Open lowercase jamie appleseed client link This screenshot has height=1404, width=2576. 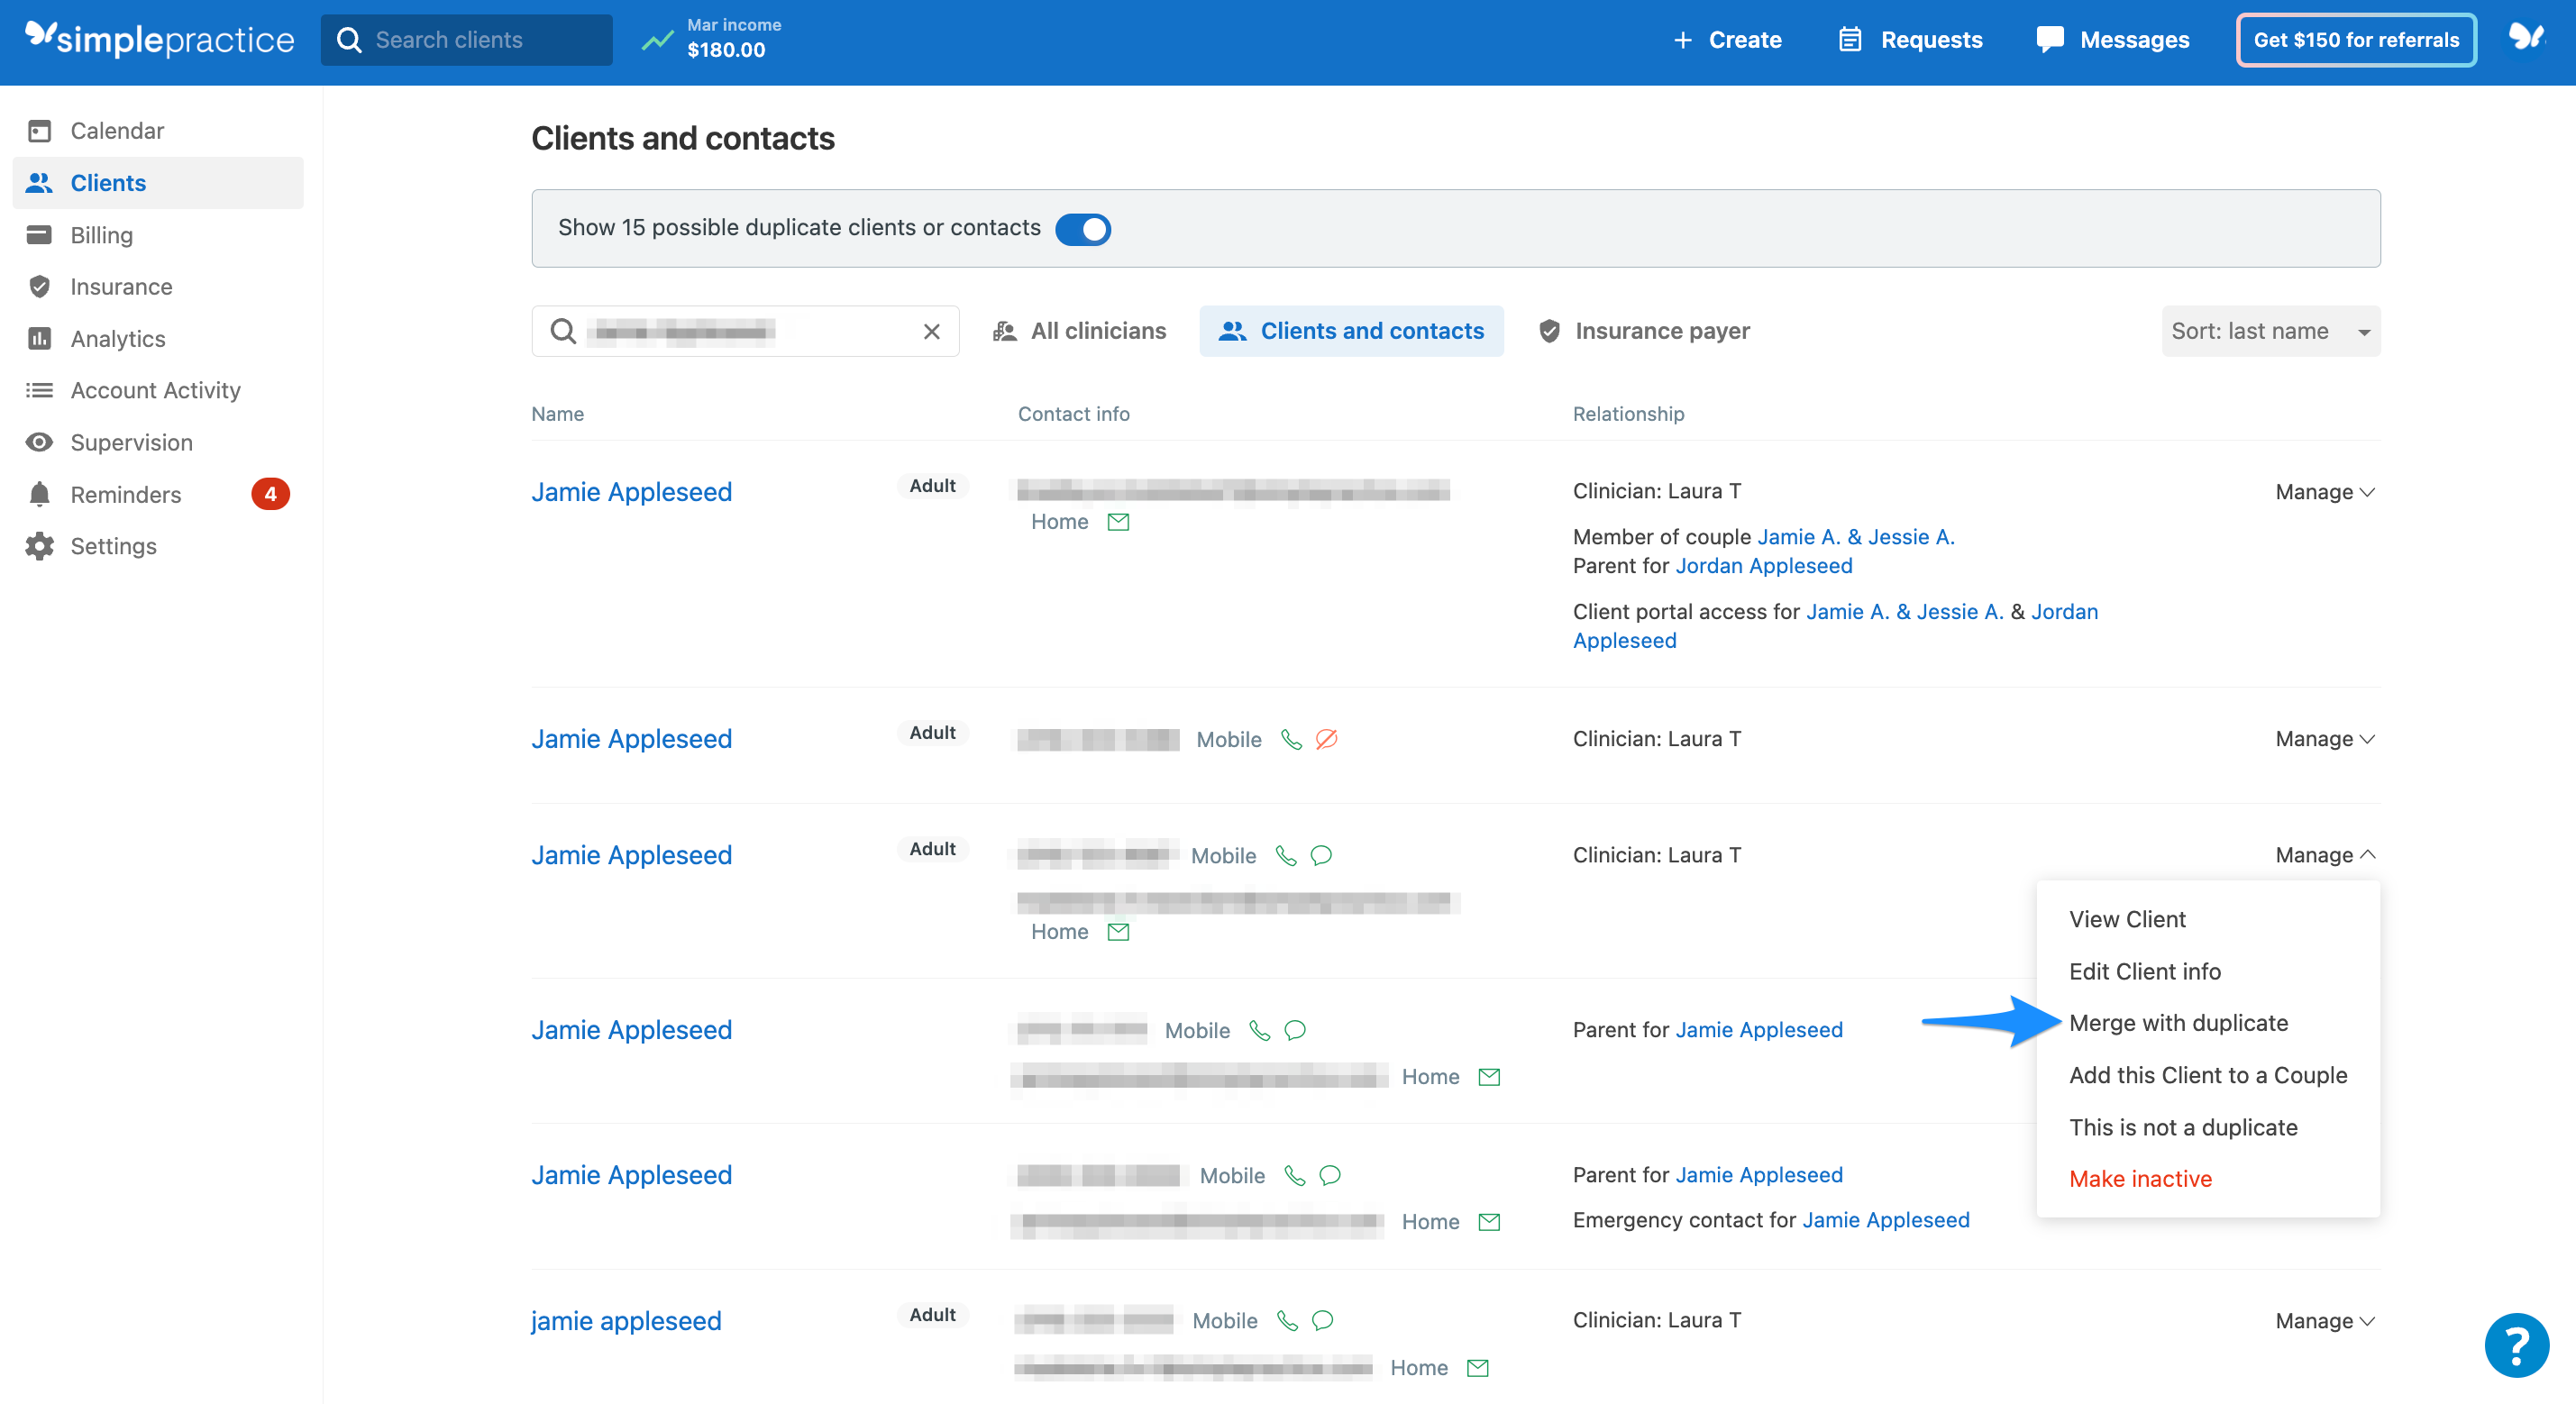point(626,1321)
